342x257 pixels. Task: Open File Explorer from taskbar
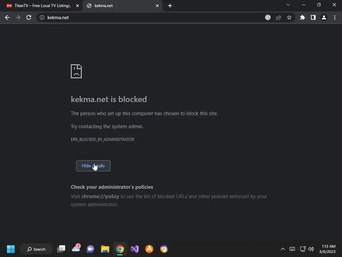(105, 249)
